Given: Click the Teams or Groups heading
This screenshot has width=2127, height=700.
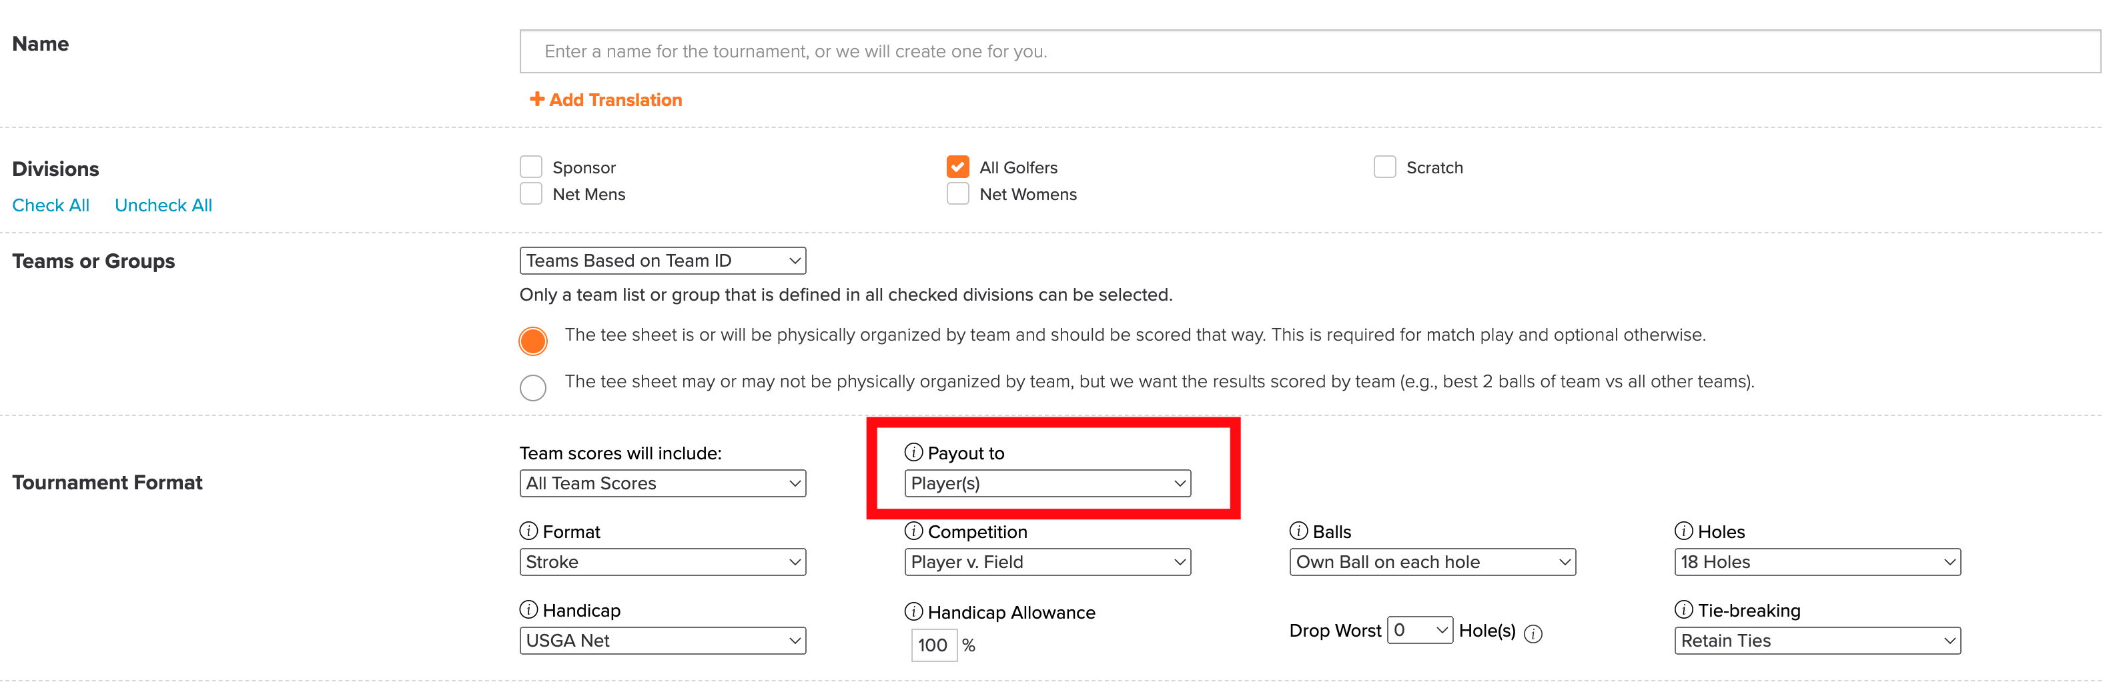Looking at the screenshot, I should [x=93, y=262].
